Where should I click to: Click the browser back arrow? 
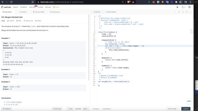2,2
